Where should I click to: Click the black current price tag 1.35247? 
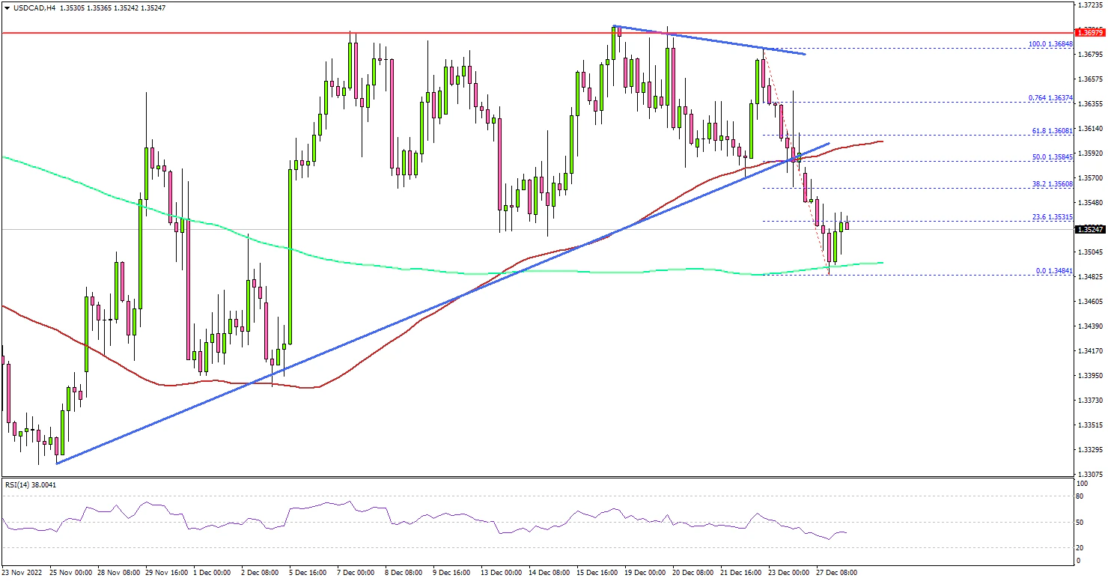coord(1089,230)
